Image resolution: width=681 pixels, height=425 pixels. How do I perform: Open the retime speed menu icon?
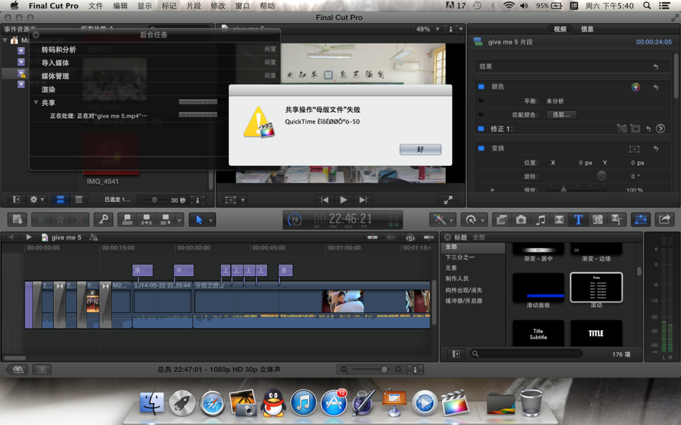click(473, 220)
